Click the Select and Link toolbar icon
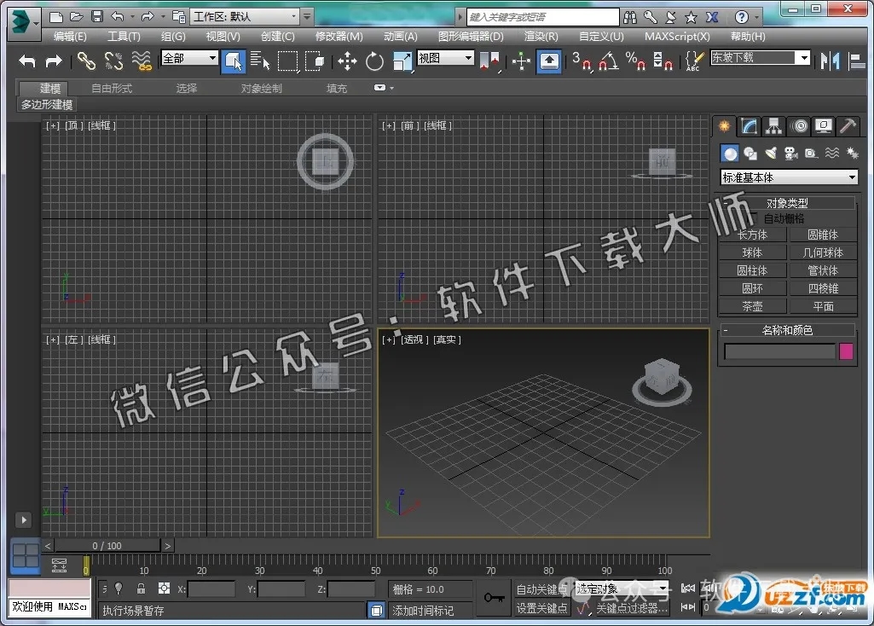874x626 pixels. tap(85, 61)
